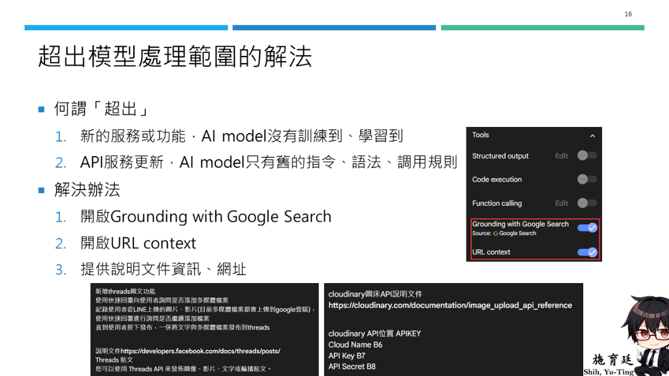
Task: Click the Grounding with Google Search label
Action: (520, 224)
